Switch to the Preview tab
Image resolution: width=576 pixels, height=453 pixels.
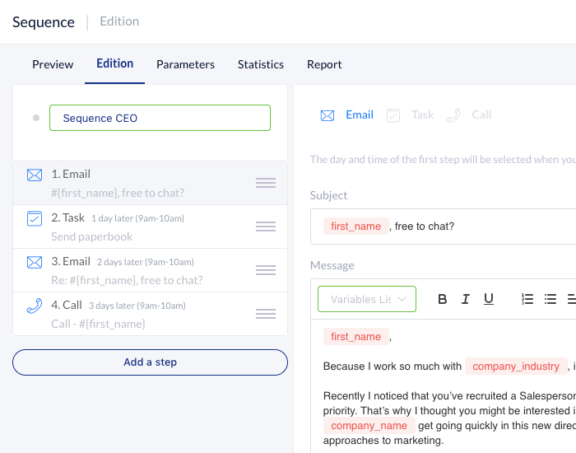[x=53, y=64]
